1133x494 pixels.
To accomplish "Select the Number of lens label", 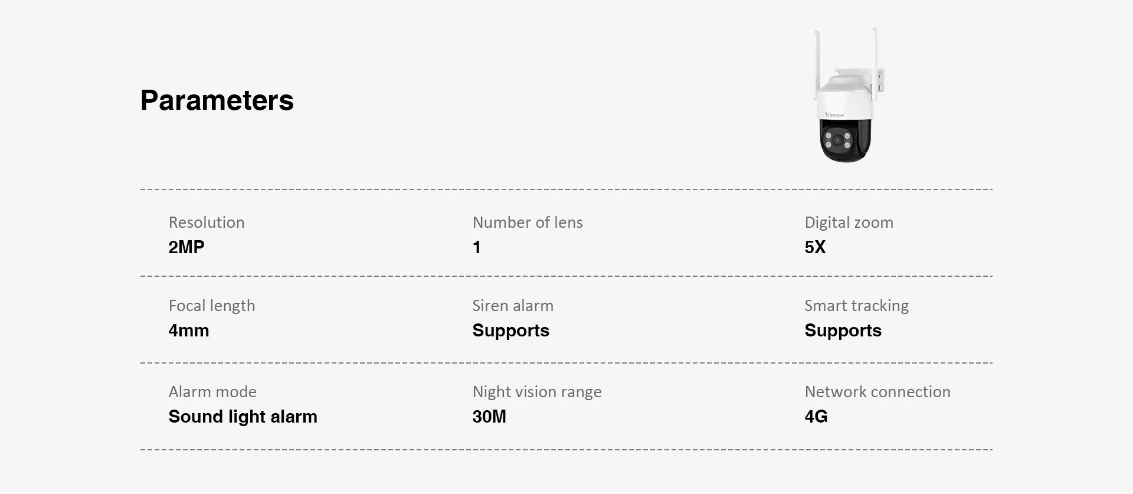I will tap(527, 223).
